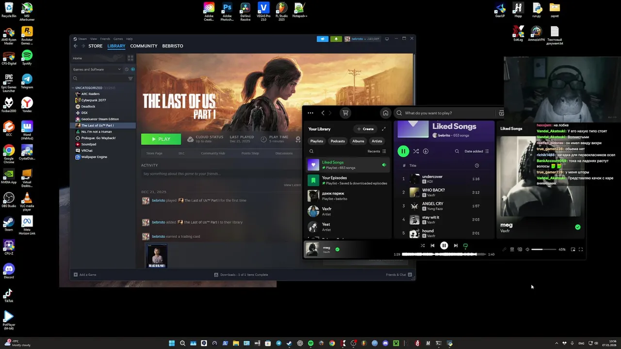
Task: Open Friends menu in Steam
Action: tap(105, 39)
